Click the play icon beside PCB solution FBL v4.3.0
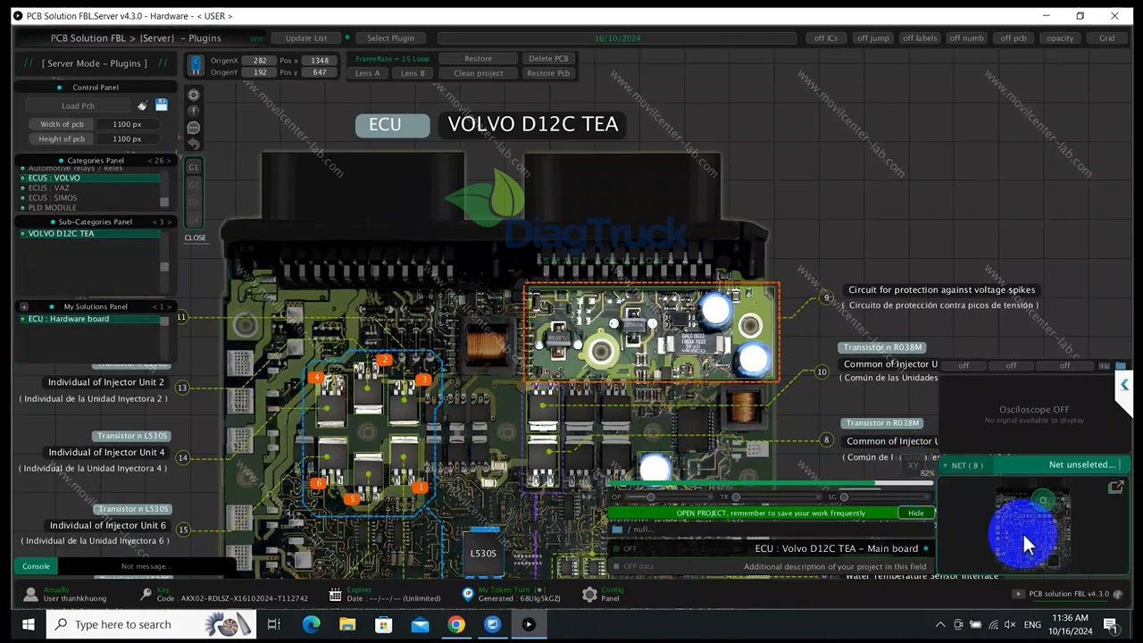 pos(1019,594)
